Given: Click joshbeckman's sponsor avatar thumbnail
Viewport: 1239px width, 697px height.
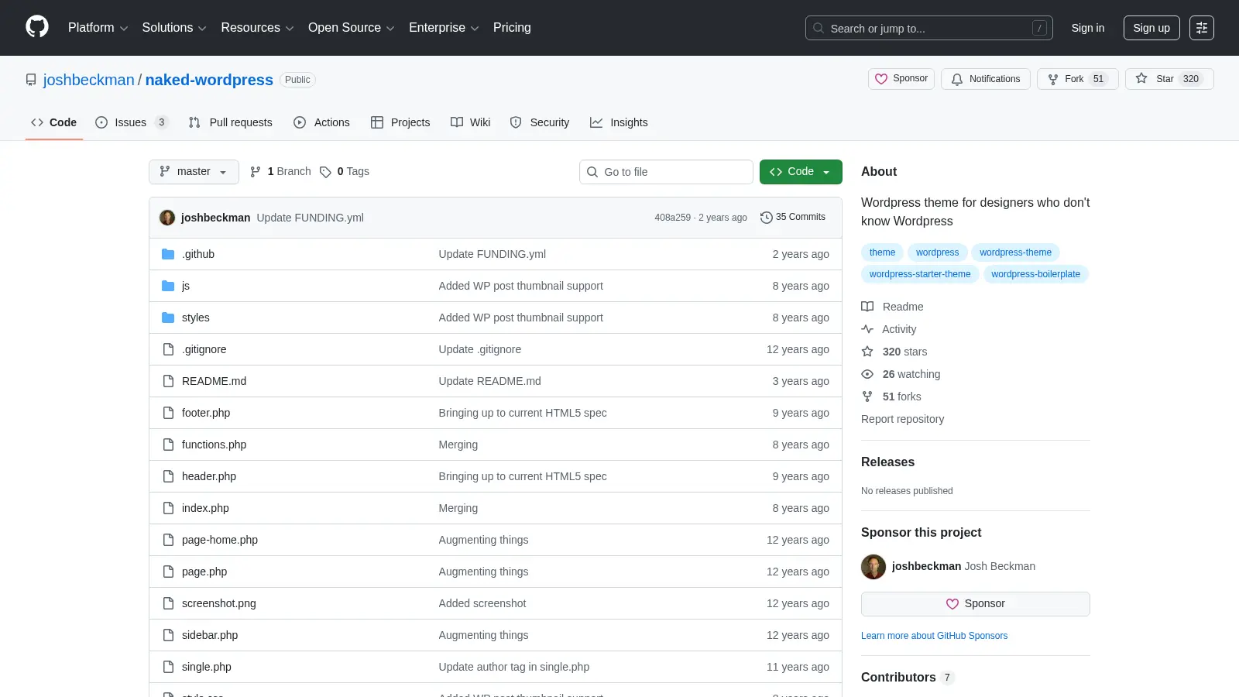Looking at the screenshot, I should tap(873, 567).
